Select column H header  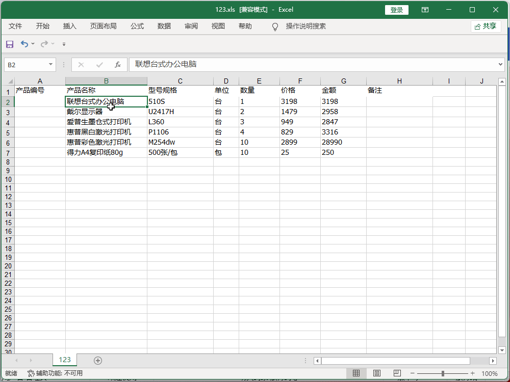(x=399, y=81)
